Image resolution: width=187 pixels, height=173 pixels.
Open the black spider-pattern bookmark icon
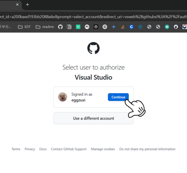[x=96, y=27]
